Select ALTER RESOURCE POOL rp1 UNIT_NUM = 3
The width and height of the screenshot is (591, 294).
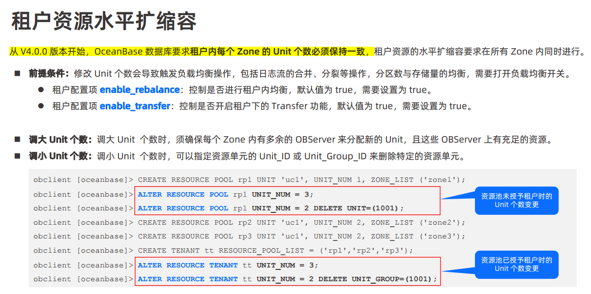[226, 194]
